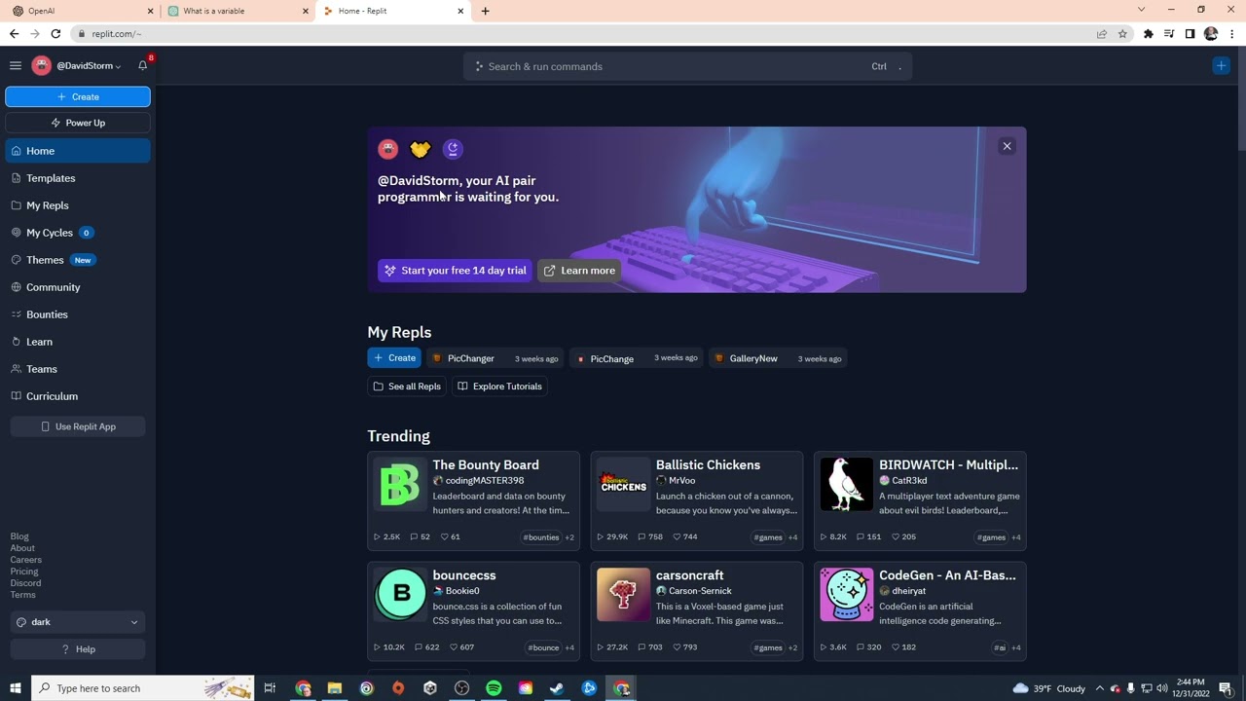Close the What is a variable tab

306,11
